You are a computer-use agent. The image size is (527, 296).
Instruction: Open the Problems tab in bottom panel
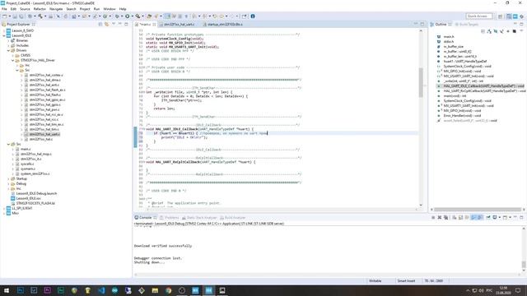click(170, 217)
